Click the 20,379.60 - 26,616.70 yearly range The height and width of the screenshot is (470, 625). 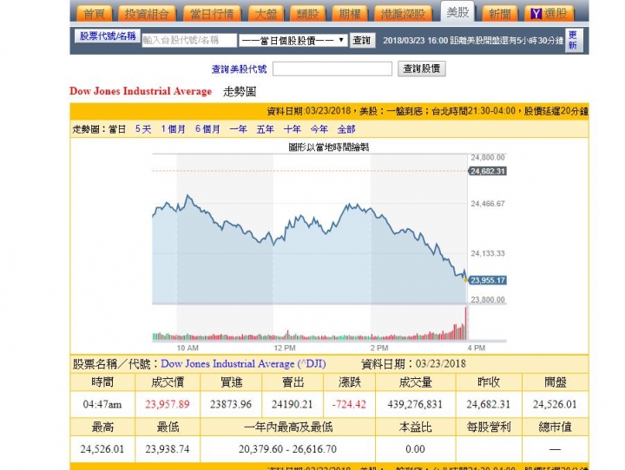pos(288,449)
